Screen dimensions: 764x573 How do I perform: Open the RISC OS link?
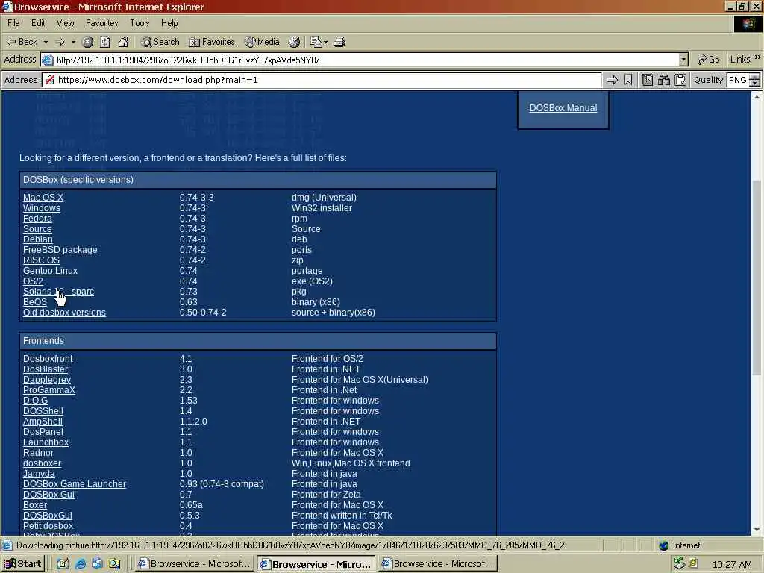[x=41, y=260]
